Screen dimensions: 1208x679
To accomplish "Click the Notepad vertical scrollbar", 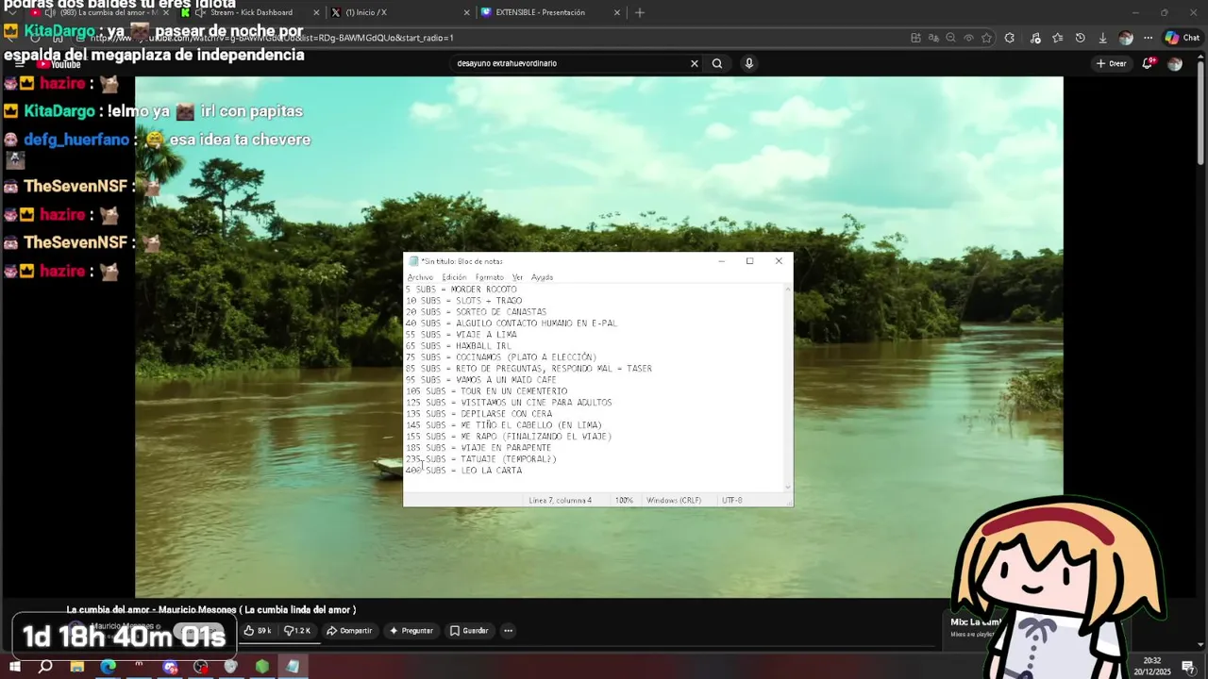I will [788, 387].
